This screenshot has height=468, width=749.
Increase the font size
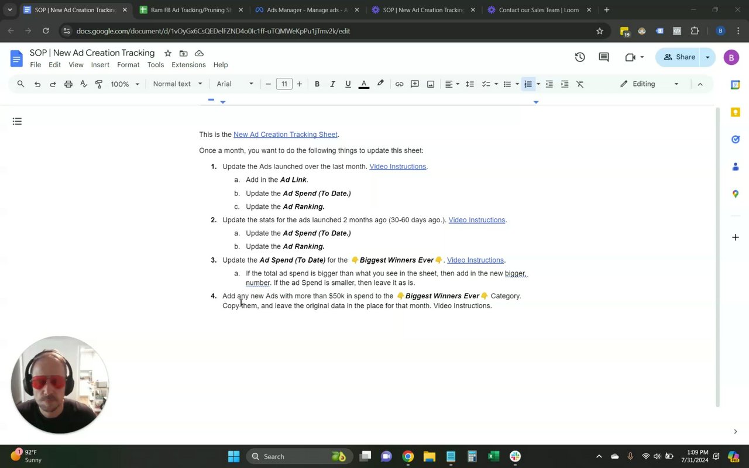click(300, 84)
